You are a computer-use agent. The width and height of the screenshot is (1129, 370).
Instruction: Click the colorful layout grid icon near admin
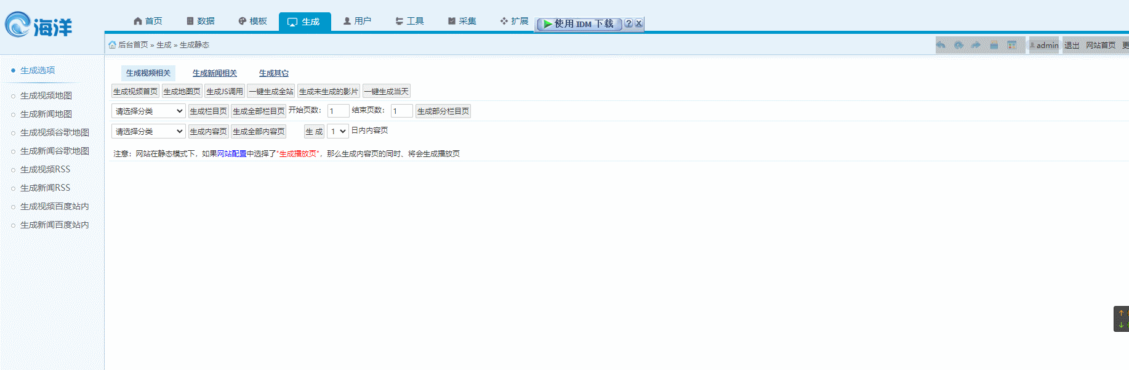click(1011, 45)
